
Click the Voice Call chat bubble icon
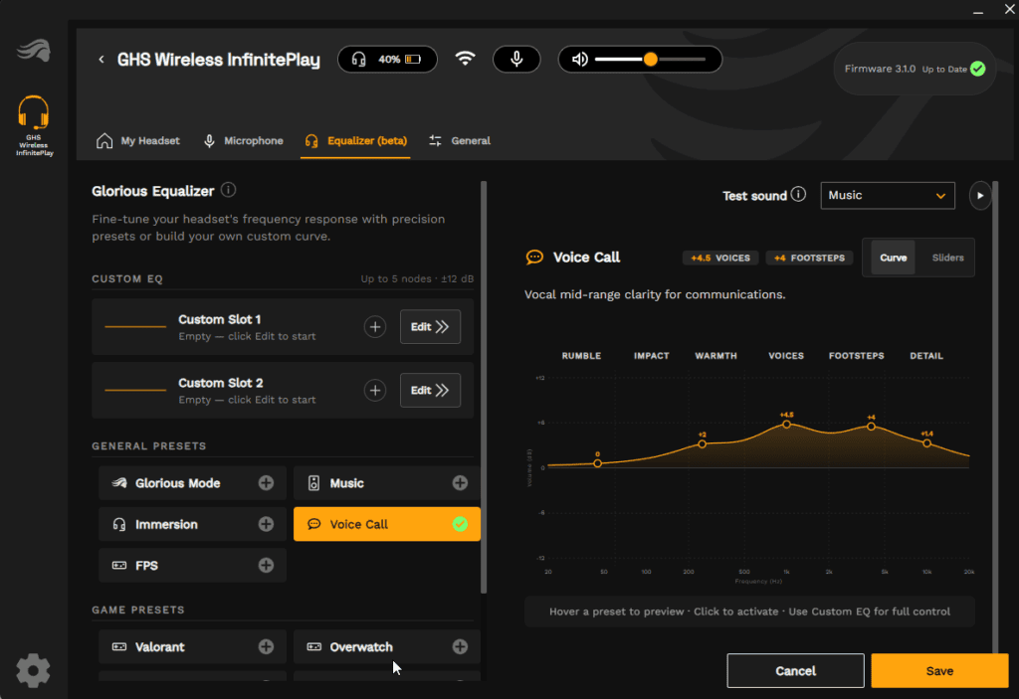point(534,258)
